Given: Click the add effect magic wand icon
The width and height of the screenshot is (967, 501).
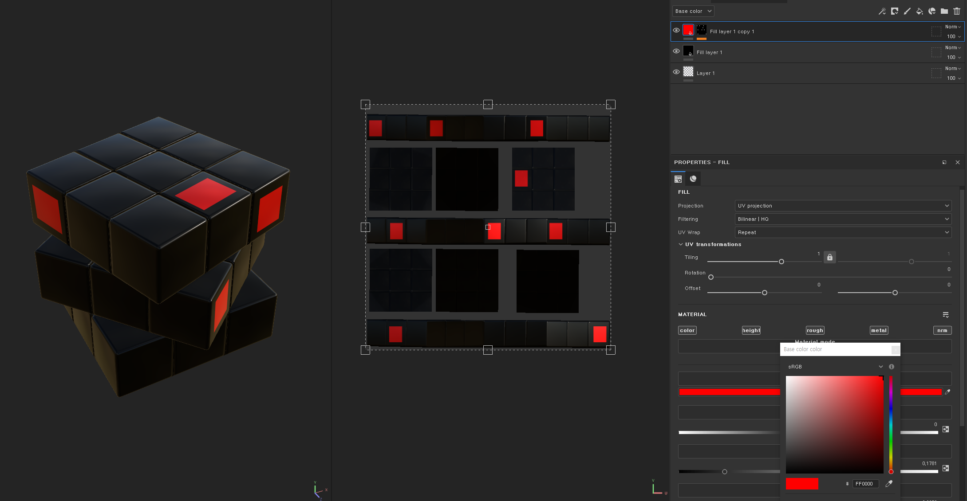Looking at the screenshot, I should (x=882, y=12).
